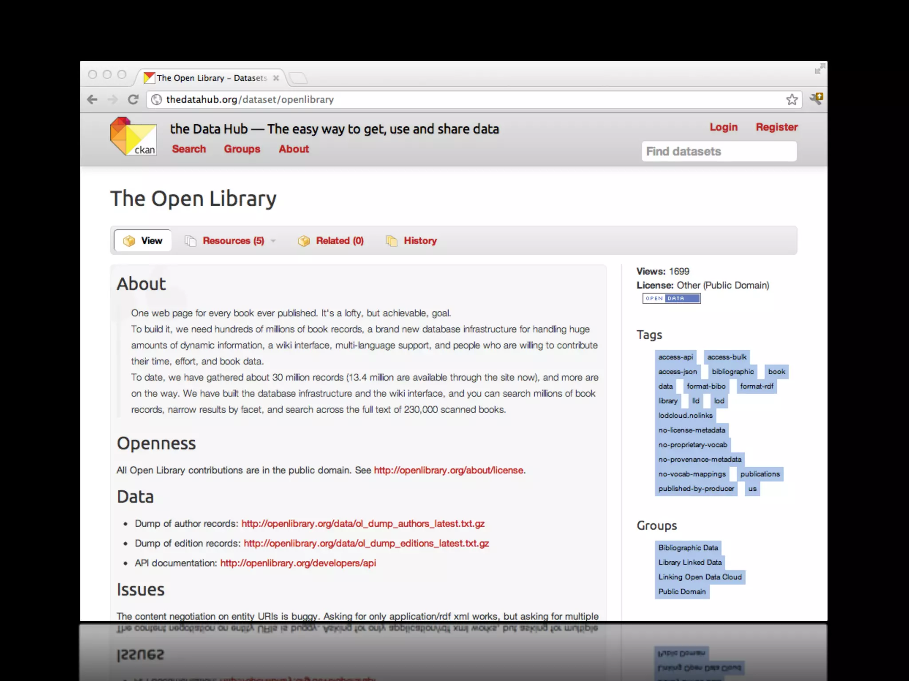Click the wrench extension icon

[816, 98]
